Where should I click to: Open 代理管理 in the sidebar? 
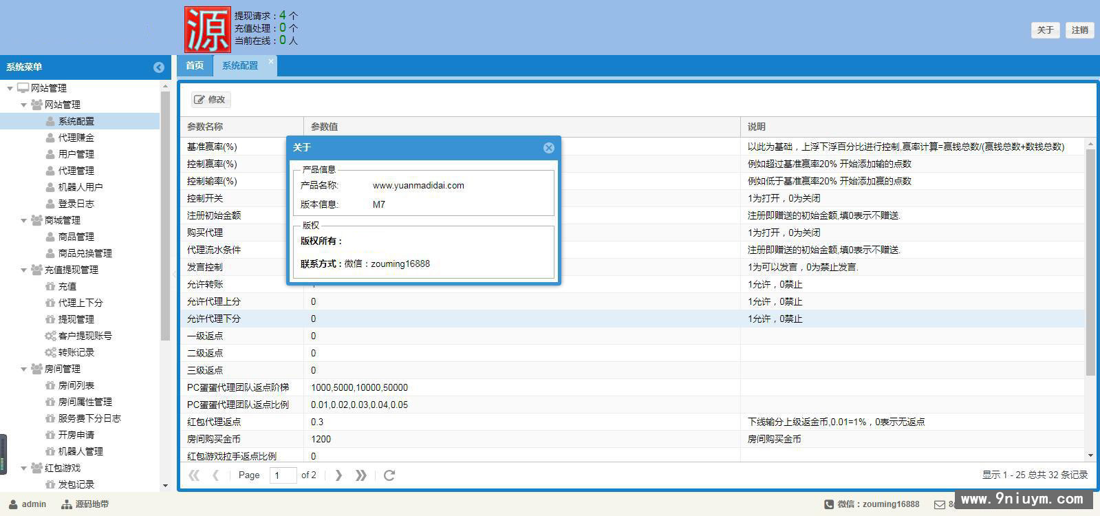(x=76, y=171)
